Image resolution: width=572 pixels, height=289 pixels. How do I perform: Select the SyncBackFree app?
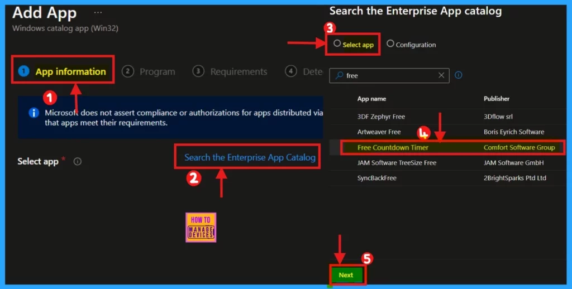377,178
